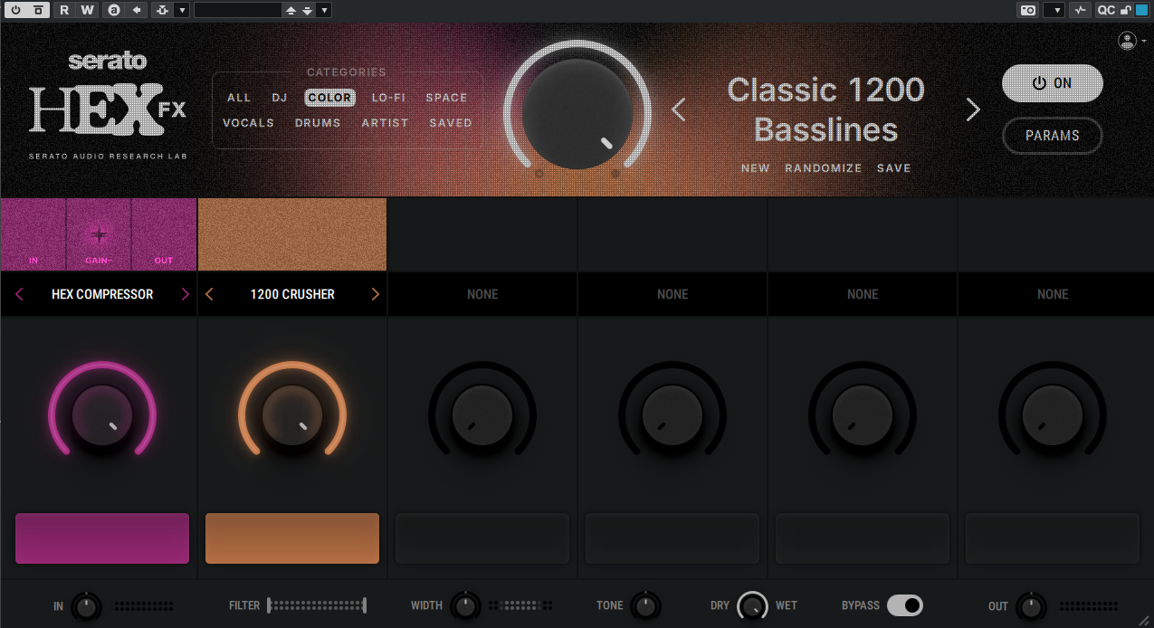Open the dropdown beside camera icon
1154x628 pixels.
pyautogui.click(x=1054, y=10)
